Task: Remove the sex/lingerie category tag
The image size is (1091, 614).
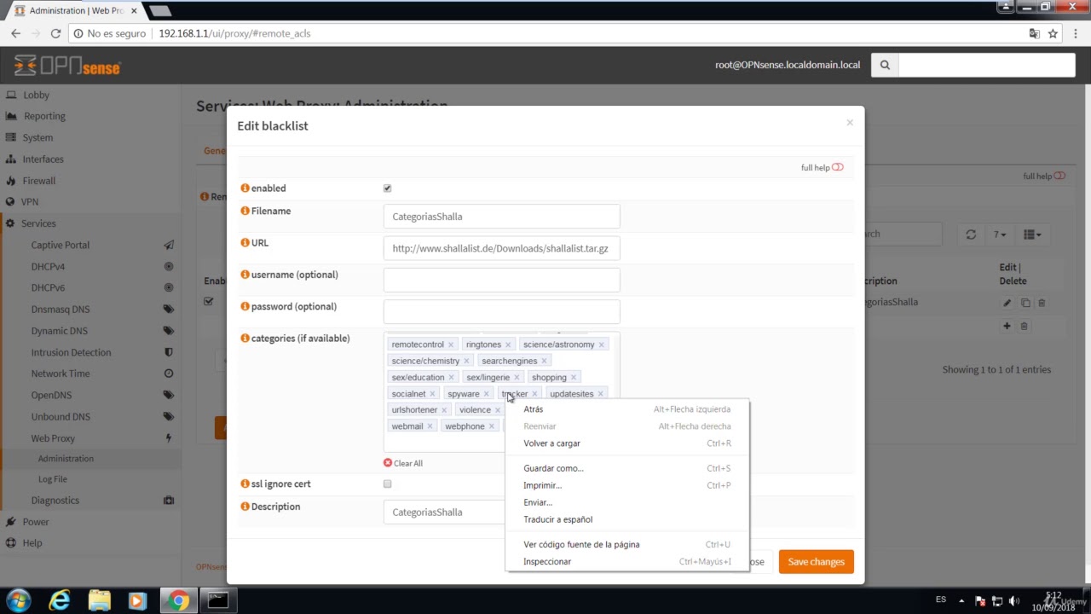Action: click(517, 377)
